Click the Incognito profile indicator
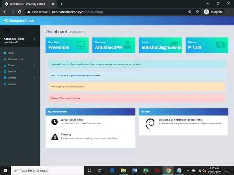Viewport: 234px width, 175px height. 214,12
